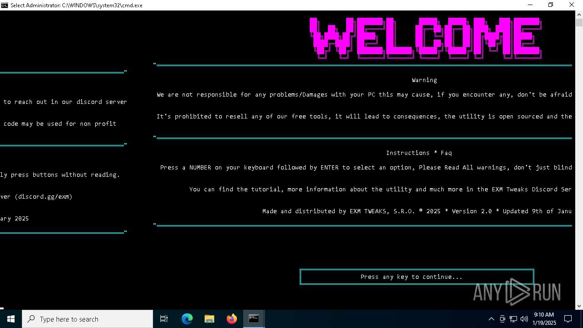Select the cmd.exe taskbar button
Viewport: 583px width, 328px height.
[254, 319]
